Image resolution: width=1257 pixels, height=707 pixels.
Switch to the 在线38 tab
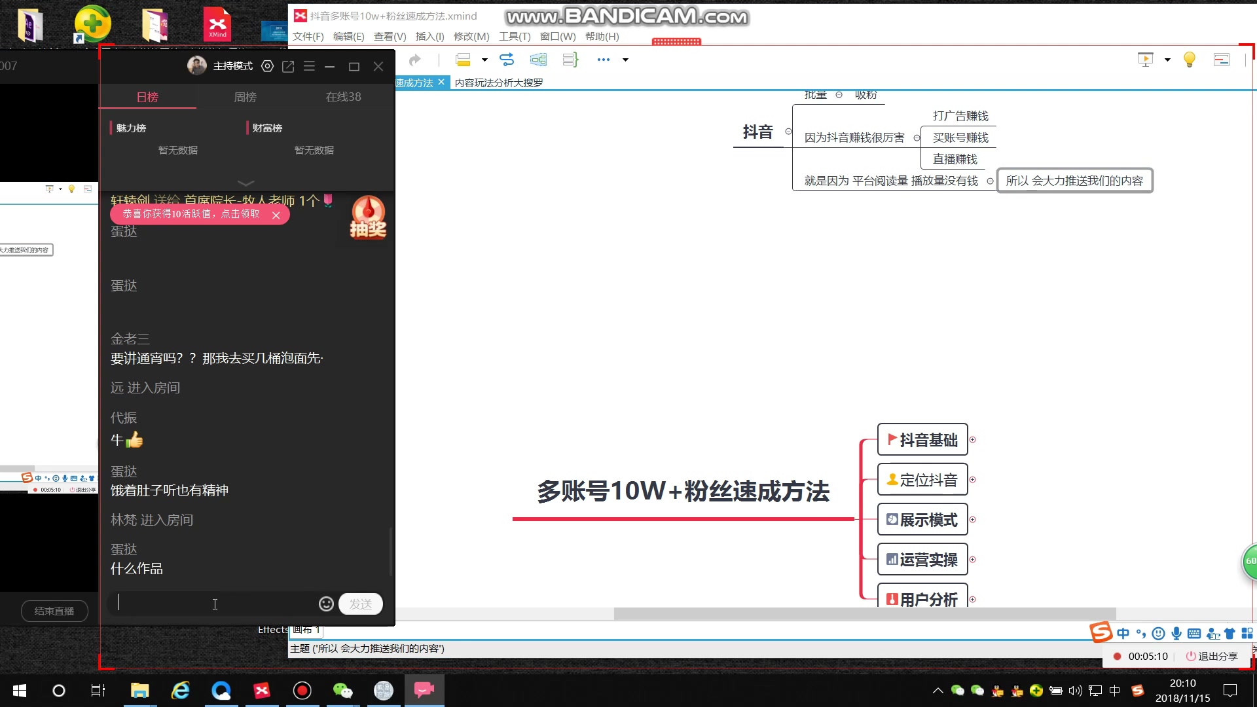(343, 97)
